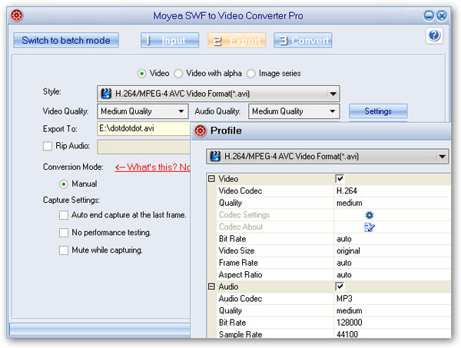Select Sample Rate value 44100
This screenshot has height=348, width=461.
pyautogui.click(x=347, y=334)
